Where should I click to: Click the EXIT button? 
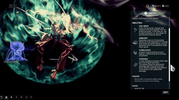tap(166, 92)
